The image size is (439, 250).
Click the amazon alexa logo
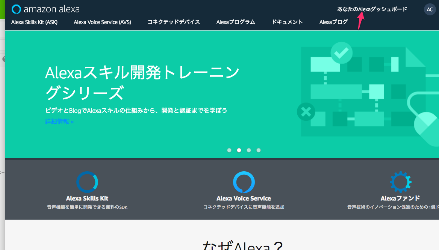pyautogui.click(x=45, y=9)
